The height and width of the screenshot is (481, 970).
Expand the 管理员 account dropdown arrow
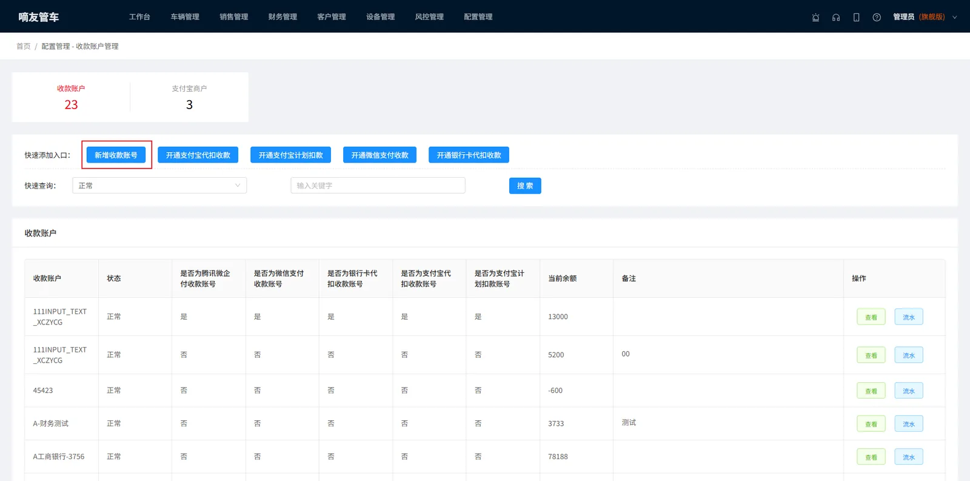click(955, 17)
